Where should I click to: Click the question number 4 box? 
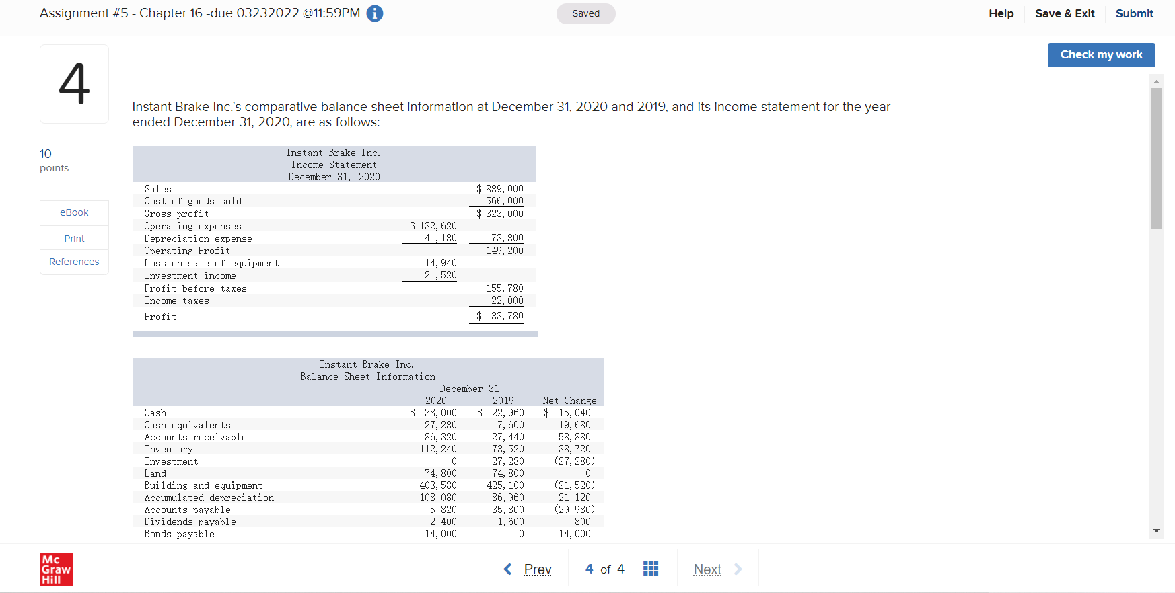(x=74, y=84)
